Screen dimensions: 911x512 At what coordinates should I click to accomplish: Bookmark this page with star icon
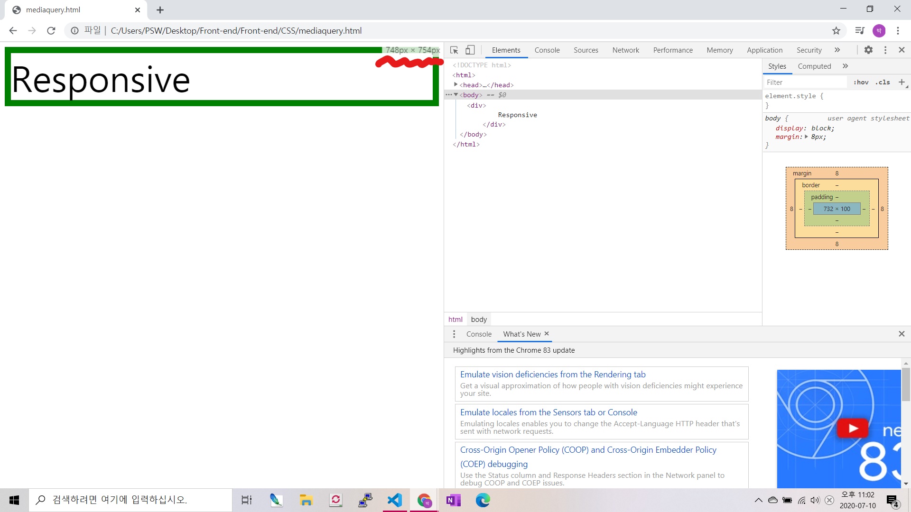click(x=836, y=31)
